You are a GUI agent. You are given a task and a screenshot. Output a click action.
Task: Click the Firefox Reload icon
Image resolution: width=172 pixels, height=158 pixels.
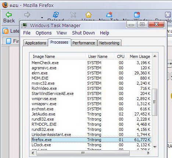click(x=56, y=15)
